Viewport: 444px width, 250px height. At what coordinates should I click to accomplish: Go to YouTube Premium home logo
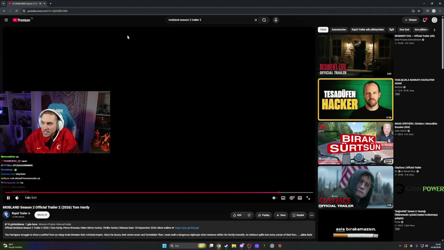[x=22, y=20]
